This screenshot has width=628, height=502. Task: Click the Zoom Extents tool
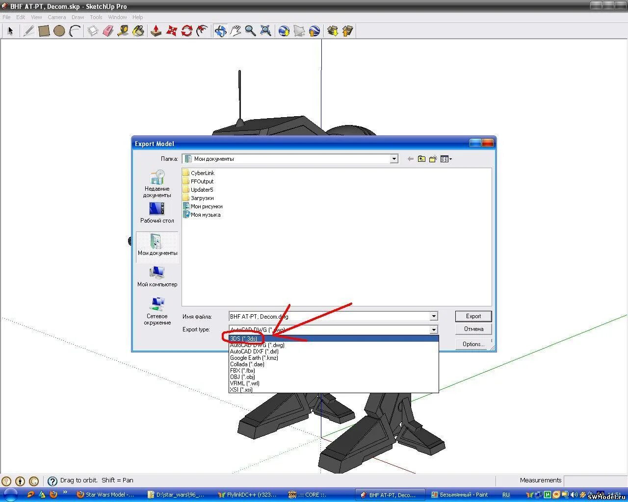(265, 31)
